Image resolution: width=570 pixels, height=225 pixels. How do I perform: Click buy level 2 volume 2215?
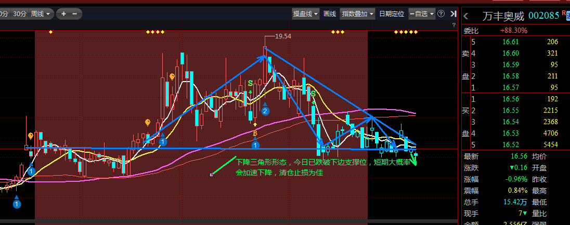coord(551,110)
